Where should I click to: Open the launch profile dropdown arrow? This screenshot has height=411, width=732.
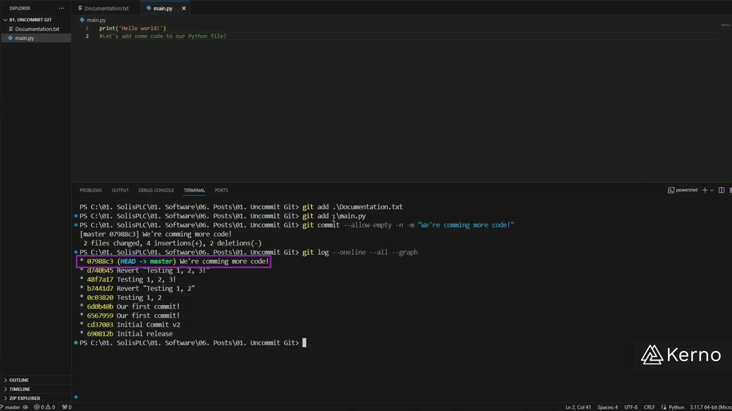(712, 190)
